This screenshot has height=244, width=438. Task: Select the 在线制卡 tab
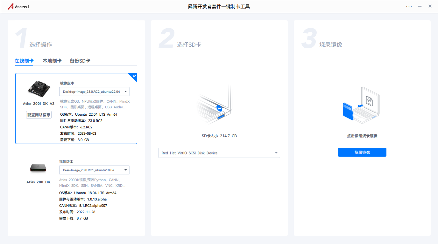[x=24, y=61]
